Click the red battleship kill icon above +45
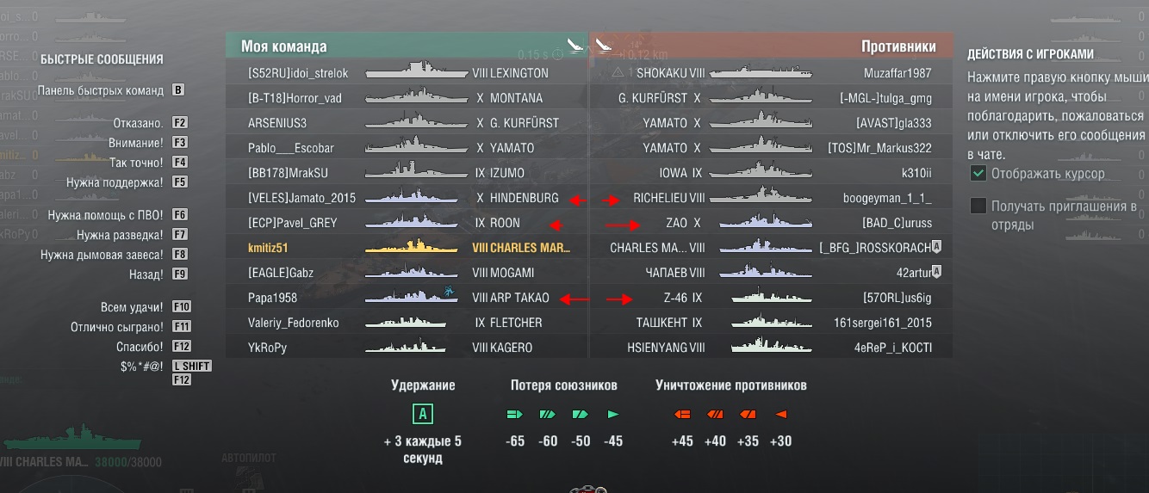 click(682, 415)
